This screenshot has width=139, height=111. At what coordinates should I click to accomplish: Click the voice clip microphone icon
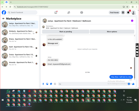pos(43,84)
